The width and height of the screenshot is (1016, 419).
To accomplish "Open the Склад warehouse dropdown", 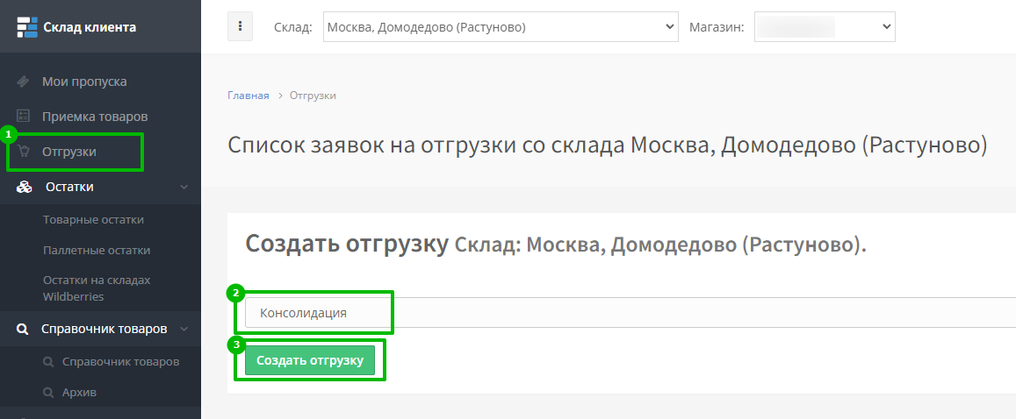I will [501, 27].
